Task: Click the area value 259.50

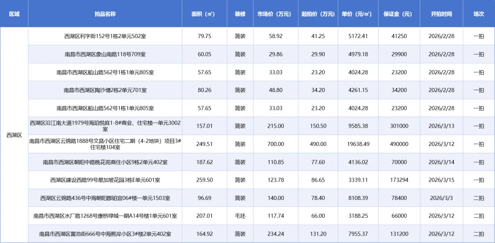Action: 204,180
